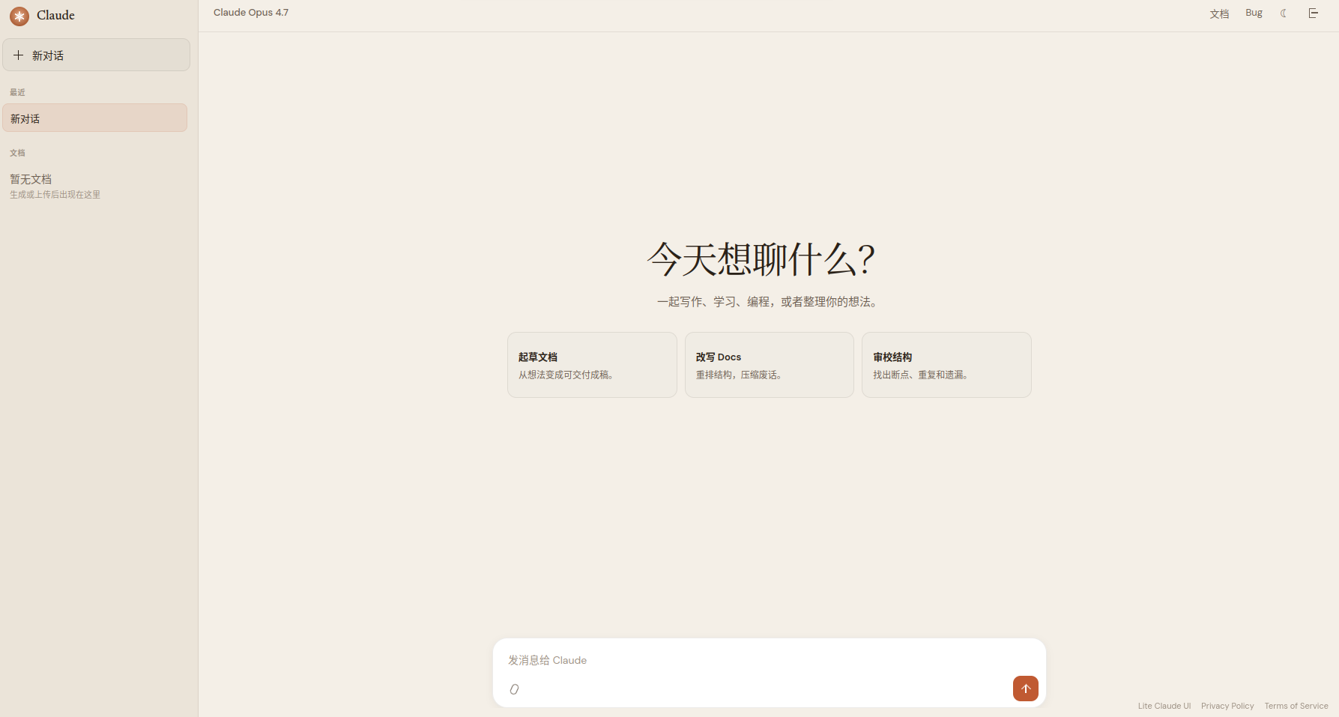Click the Claude wordmark in sidebar
This screenshot has width=1339, height=717.
(x=55, y=15)
